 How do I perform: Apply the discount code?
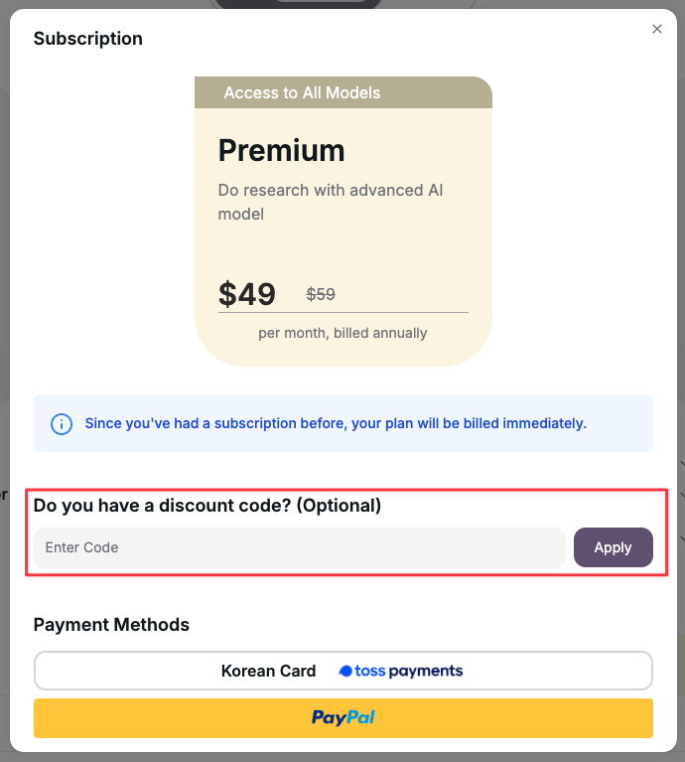click(614, 547)
